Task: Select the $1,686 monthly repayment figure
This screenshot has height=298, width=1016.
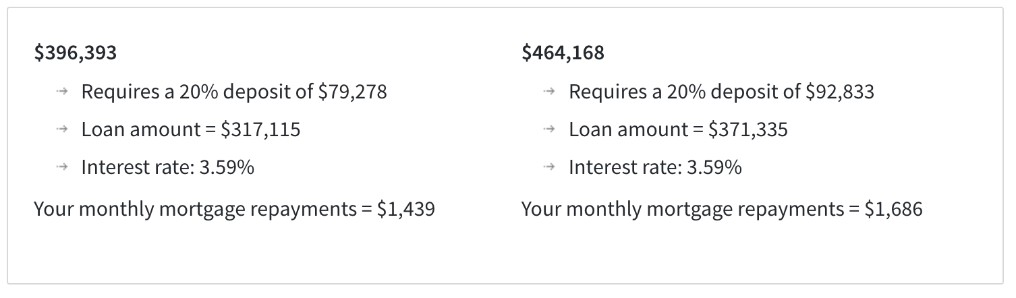Action: [x=893, y=210]
